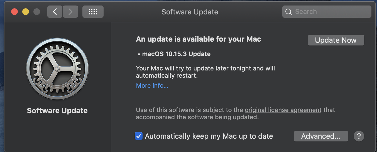The image size is (377, 152).
Task: Open the original license agreement link
Action: click(283, 110)
